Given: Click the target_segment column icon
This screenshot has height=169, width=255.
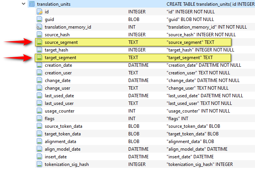Looking at the screenshot, I should pyautogui.click(x=39, y=58).
